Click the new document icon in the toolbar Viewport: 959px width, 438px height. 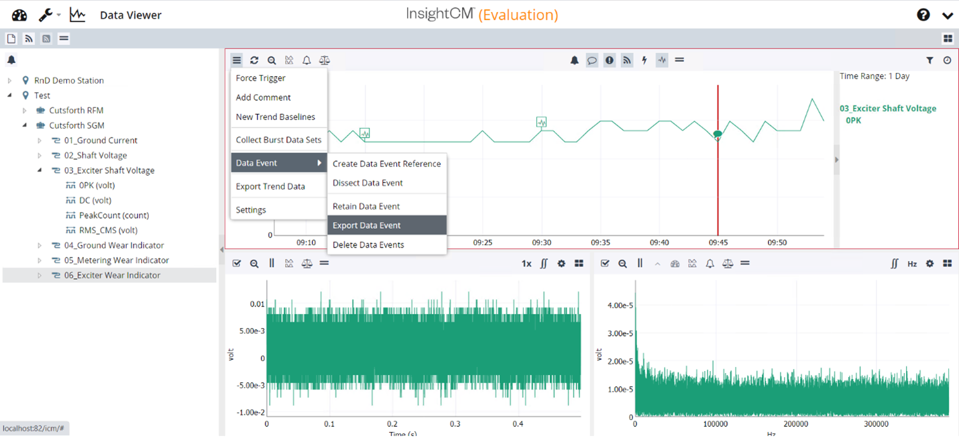click(11, 39)
